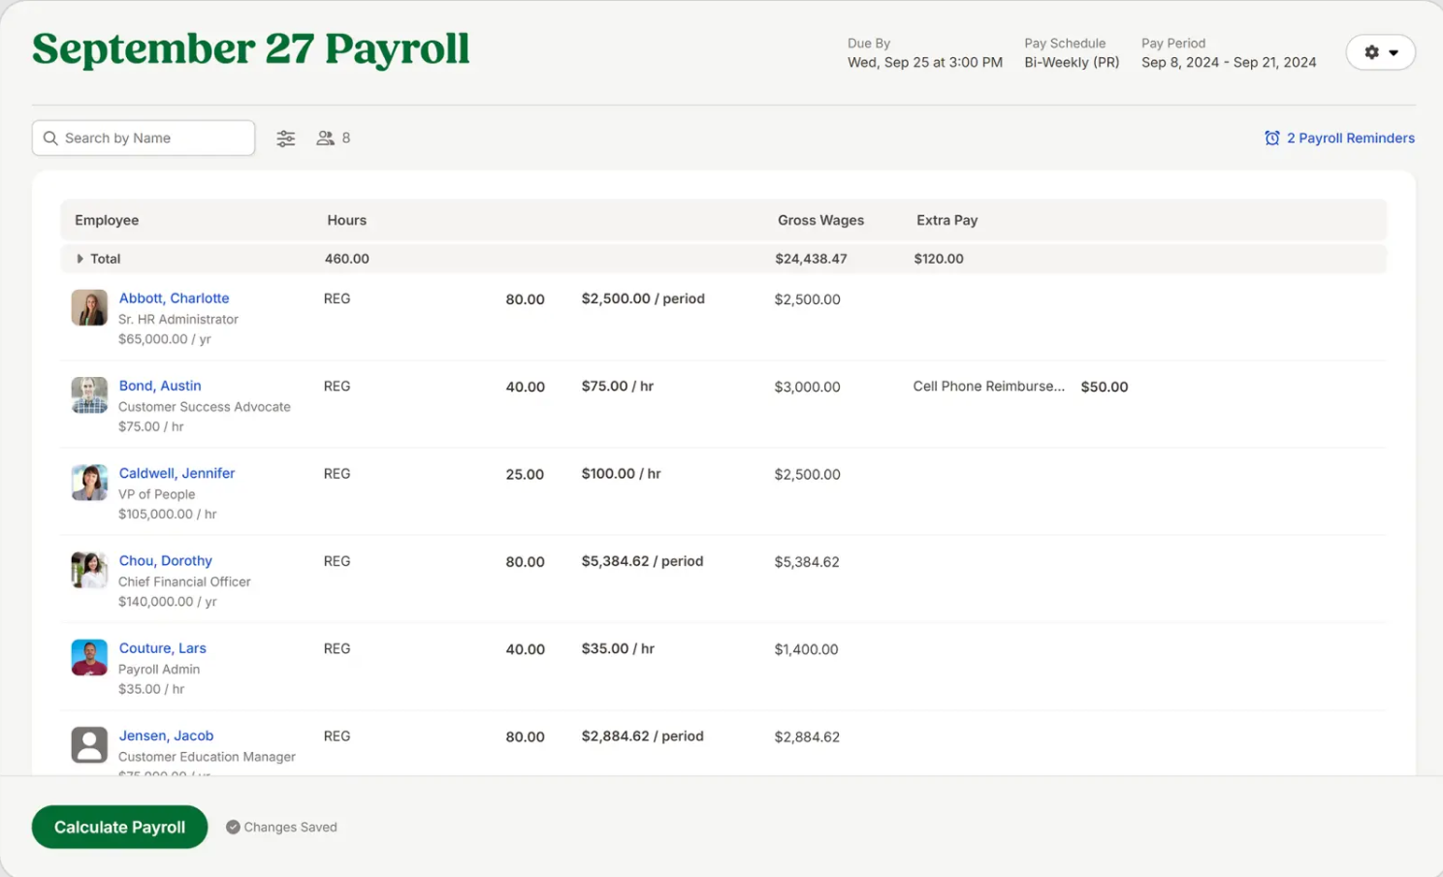
Task: Open Abbott, Charlotte's employee profile
Action: 174,298
